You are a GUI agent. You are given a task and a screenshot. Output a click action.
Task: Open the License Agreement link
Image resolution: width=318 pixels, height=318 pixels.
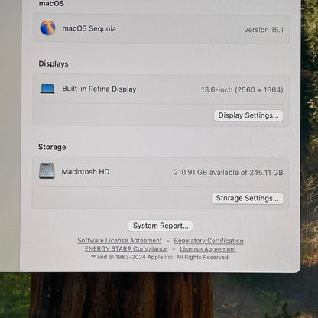point(208,249)
